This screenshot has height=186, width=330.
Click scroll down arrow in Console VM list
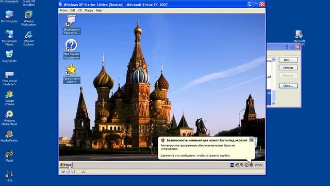point(273,103)
